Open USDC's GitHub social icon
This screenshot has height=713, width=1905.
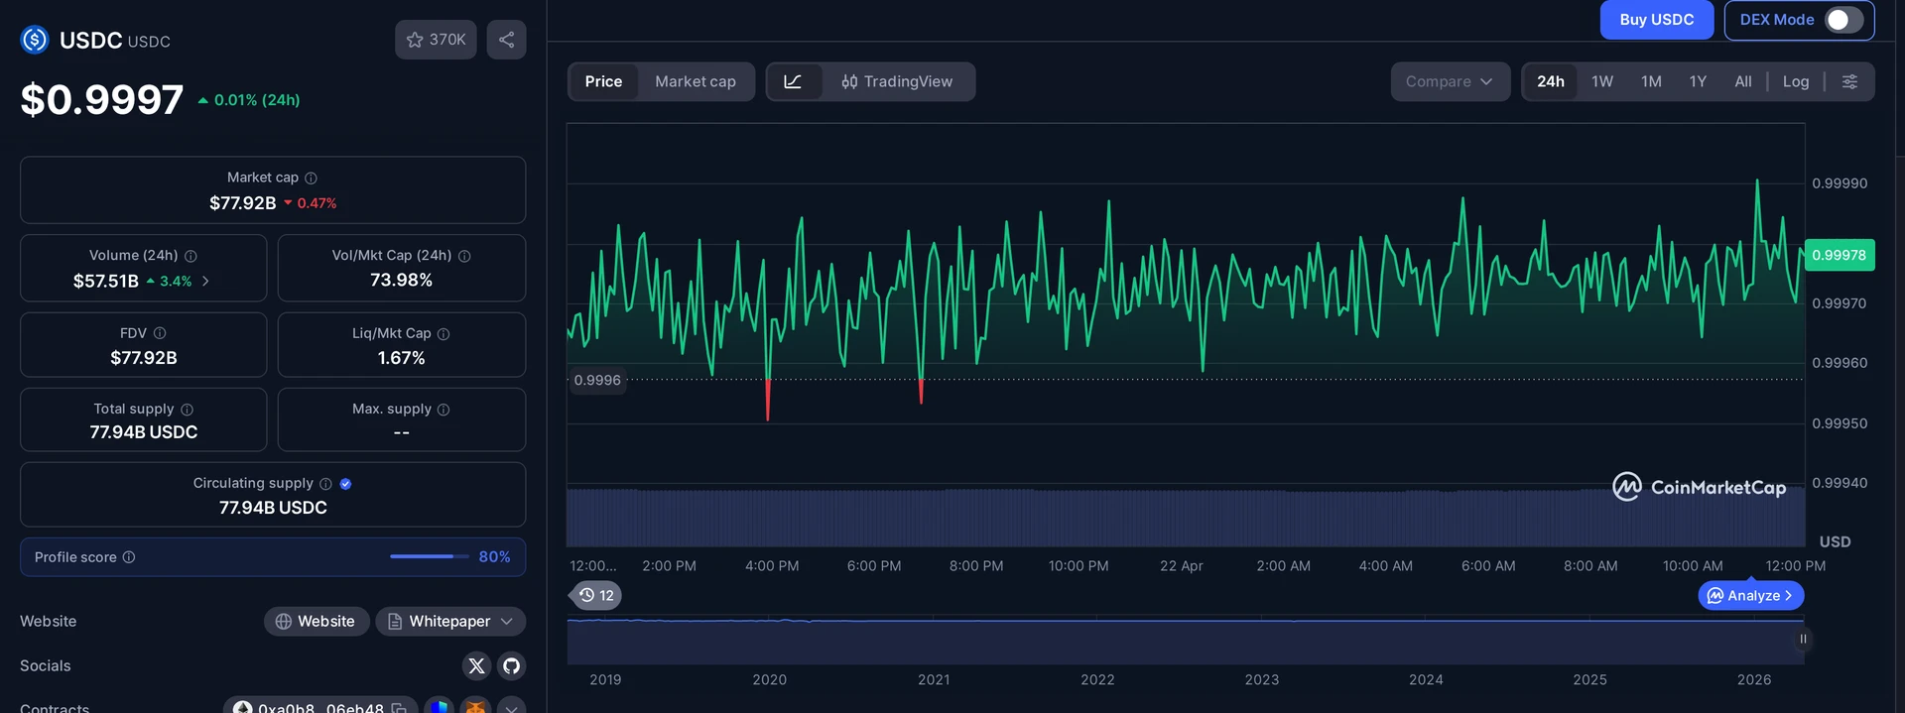tap(511, 665)
